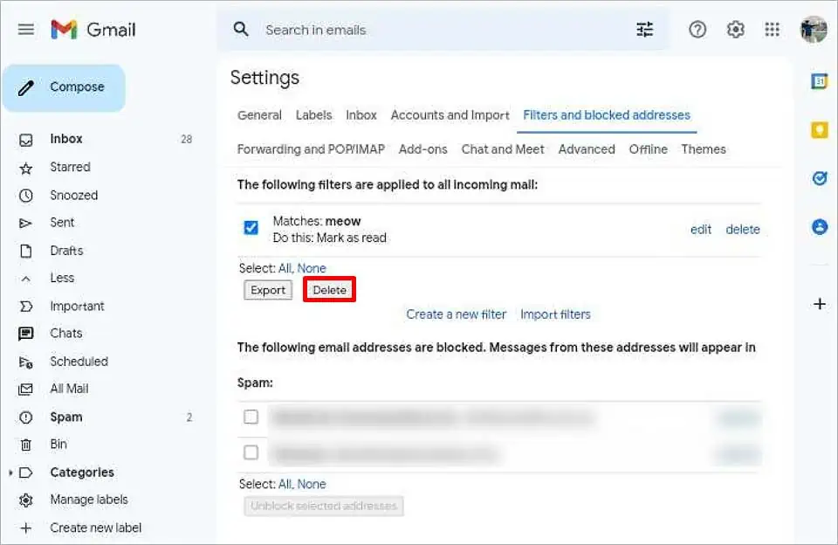Open a new message with the Compose button

64,87
